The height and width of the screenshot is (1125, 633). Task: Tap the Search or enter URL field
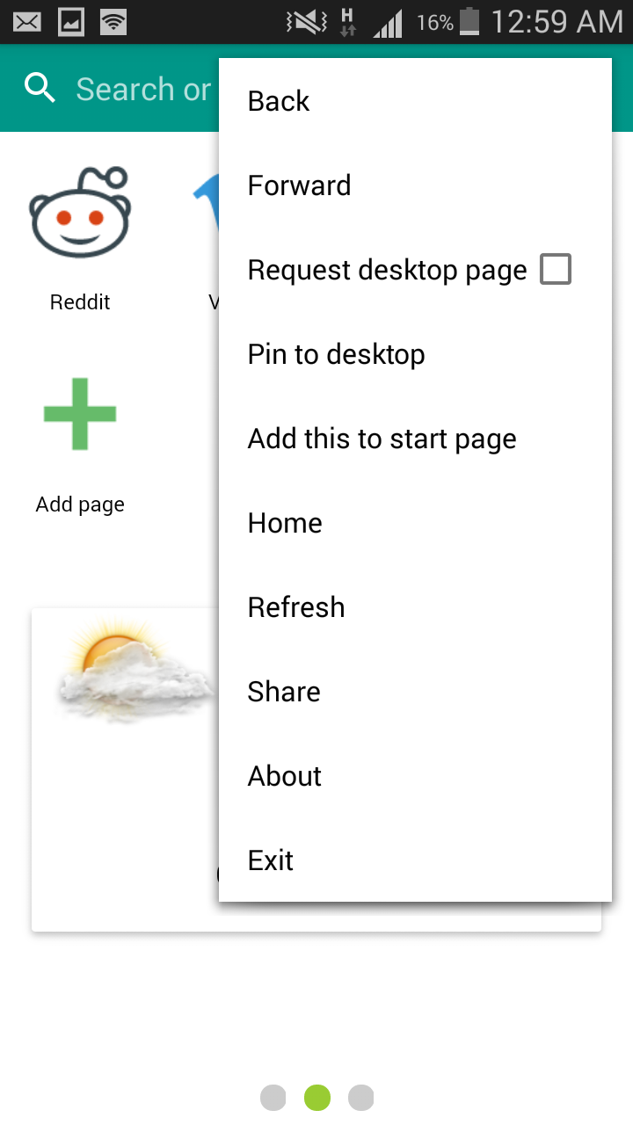141,88
